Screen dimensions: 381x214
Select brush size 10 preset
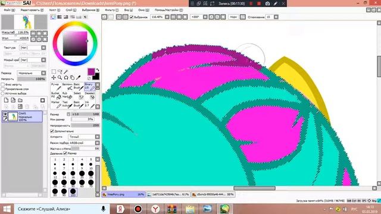(91, 165)
